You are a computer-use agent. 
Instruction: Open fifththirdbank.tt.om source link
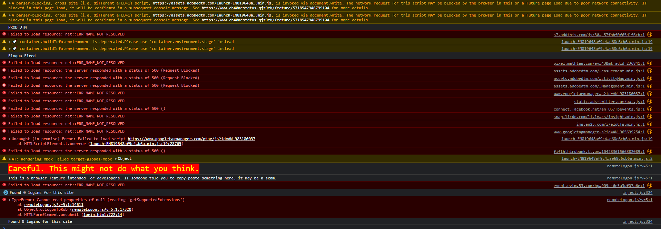(599, 152)
